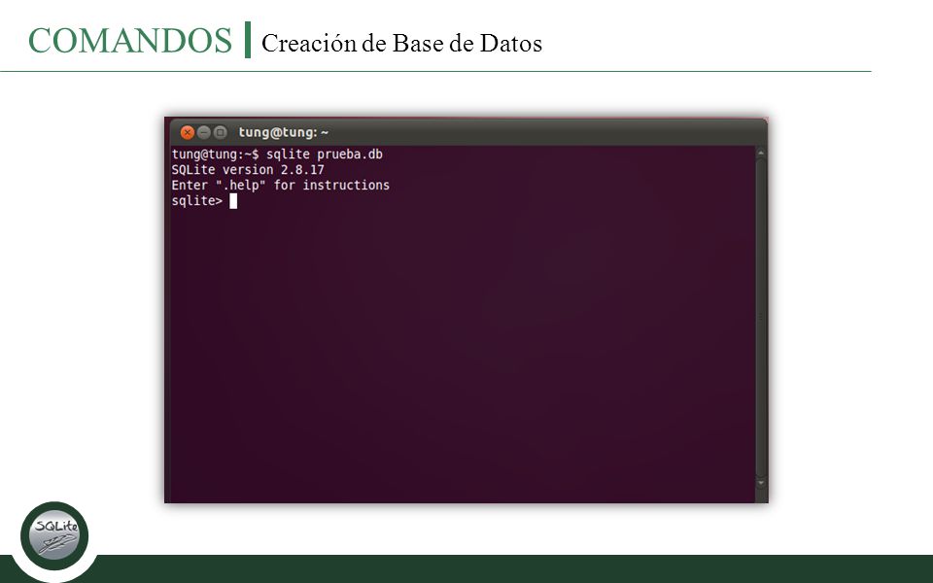Click the 'Enter ".help" for instructions' line
The width and height of the screenshot is (933, 583).
coord(280,185)
